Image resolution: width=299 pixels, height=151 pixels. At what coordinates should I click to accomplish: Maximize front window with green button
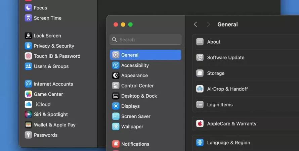point(130,24)
